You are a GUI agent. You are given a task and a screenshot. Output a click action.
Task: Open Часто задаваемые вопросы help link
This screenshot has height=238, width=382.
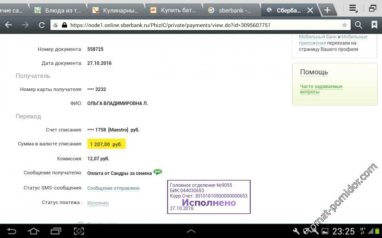coord(321,89)
